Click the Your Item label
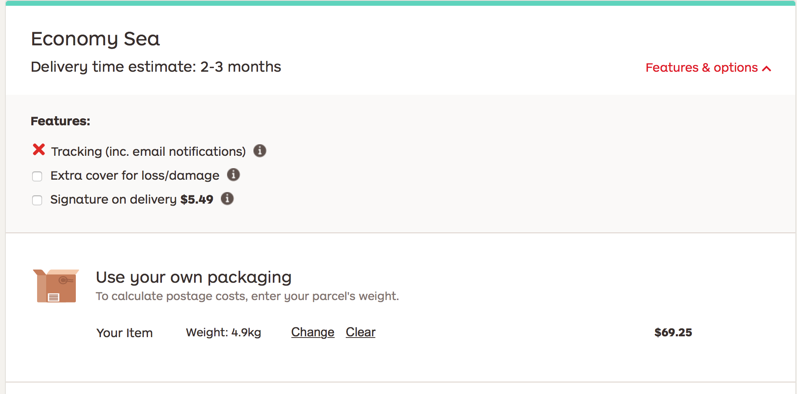 pos(124,333)
